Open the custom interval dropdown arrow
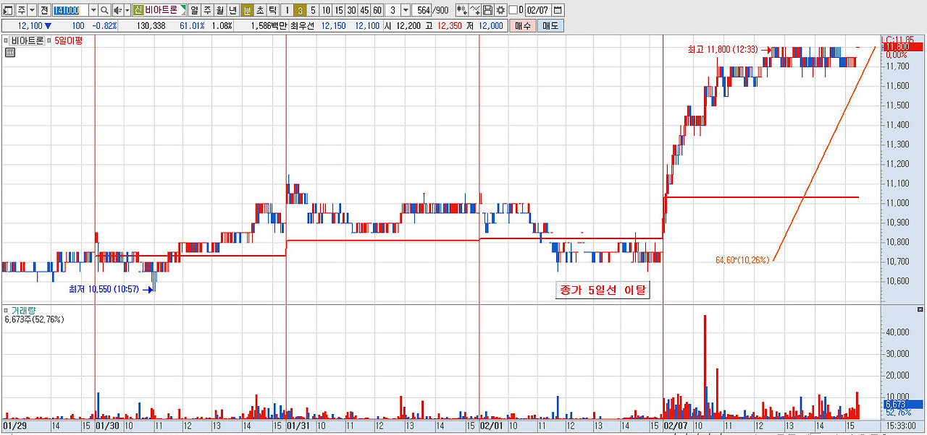927x435 pixels. point(406,10)
